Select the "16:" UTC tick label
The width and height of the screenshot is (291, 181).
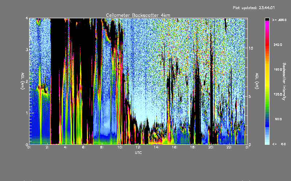coord(175,147)
